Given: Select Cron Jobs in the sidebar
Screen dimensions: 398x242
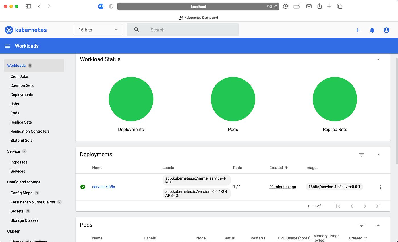Looking at the screenshot, I should coord(19,76).
